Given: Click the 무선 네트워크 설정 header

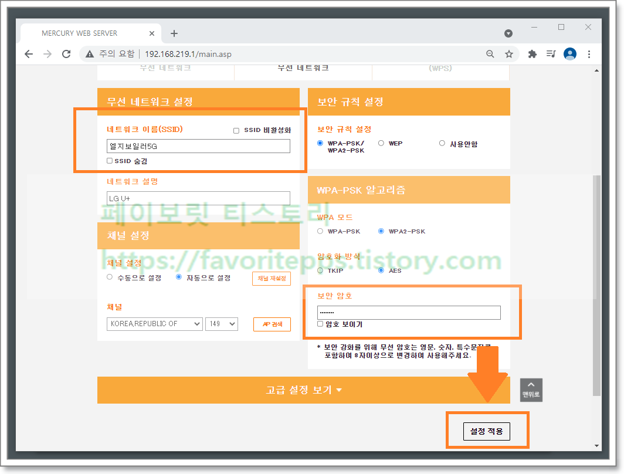Looking at the screenshot, I should click(x=198, y=101).
